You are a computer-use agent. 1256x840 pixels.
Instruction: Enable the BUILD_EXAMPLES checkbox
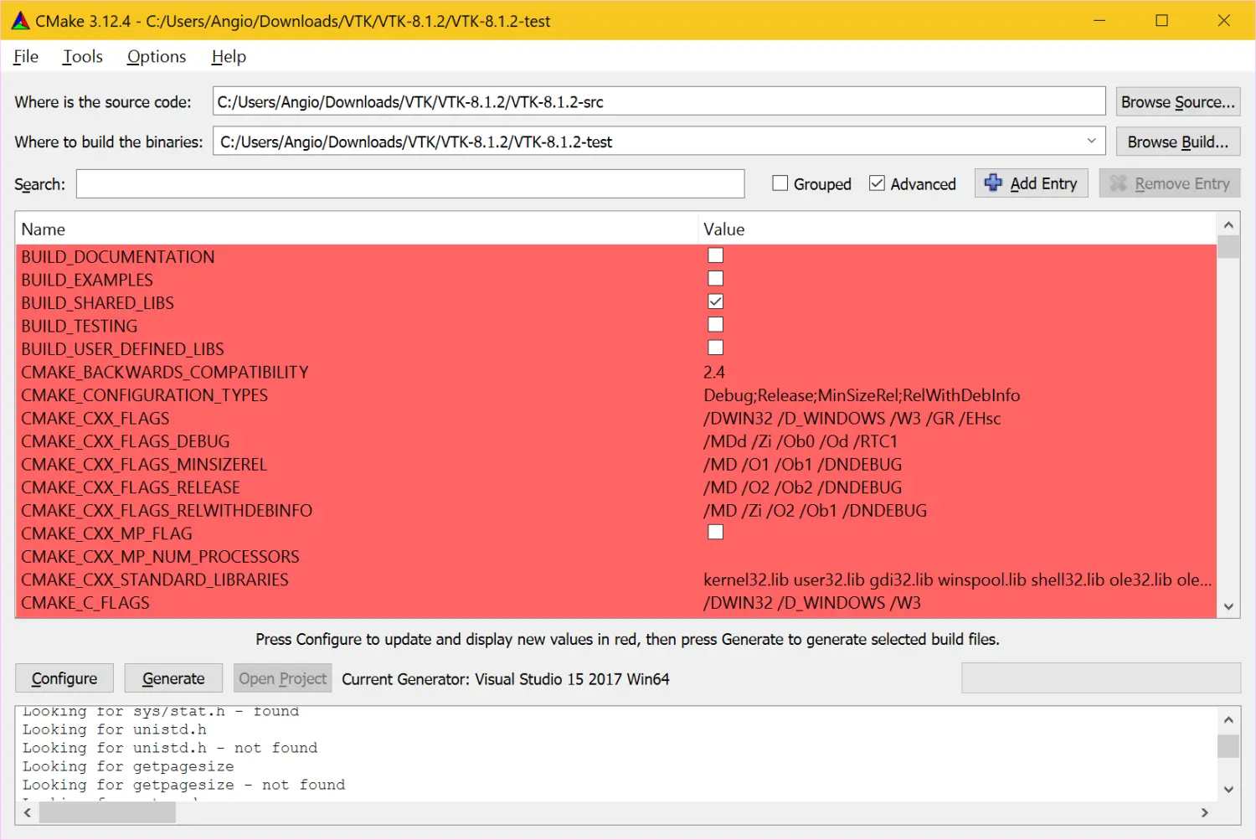[715, 278]
